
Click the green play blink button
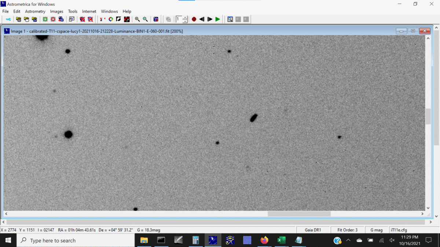pyautogui.click(x=218, y=19)
